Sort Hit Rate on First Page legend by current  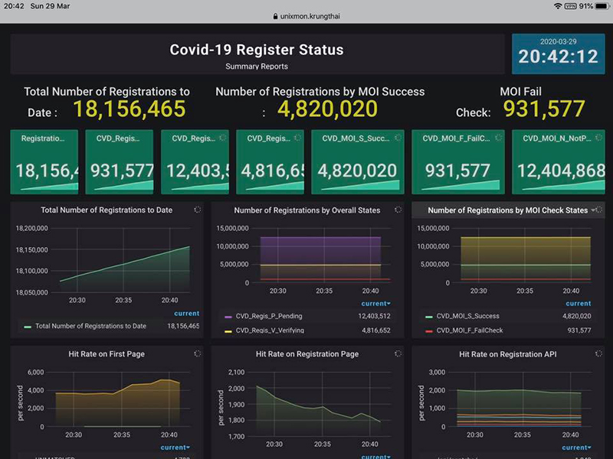pos(175,448)
